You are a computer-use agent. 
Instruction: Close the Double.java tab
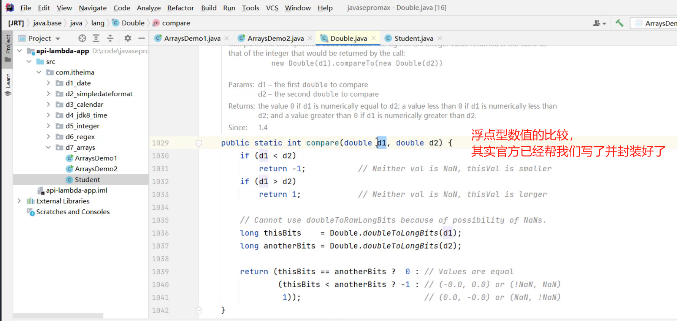pyautogui.click(x=373, y=38)
